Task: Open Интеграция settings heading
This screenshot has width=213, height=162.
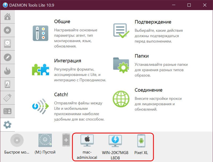Action: coord(68,61)
